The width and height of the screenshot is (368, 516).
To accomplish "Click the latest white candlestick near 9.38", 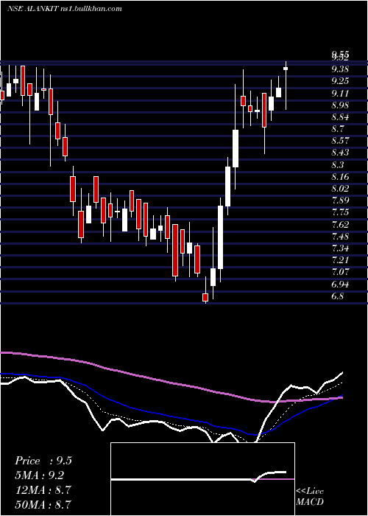I will pyautogui.click(x=286, y=69).
